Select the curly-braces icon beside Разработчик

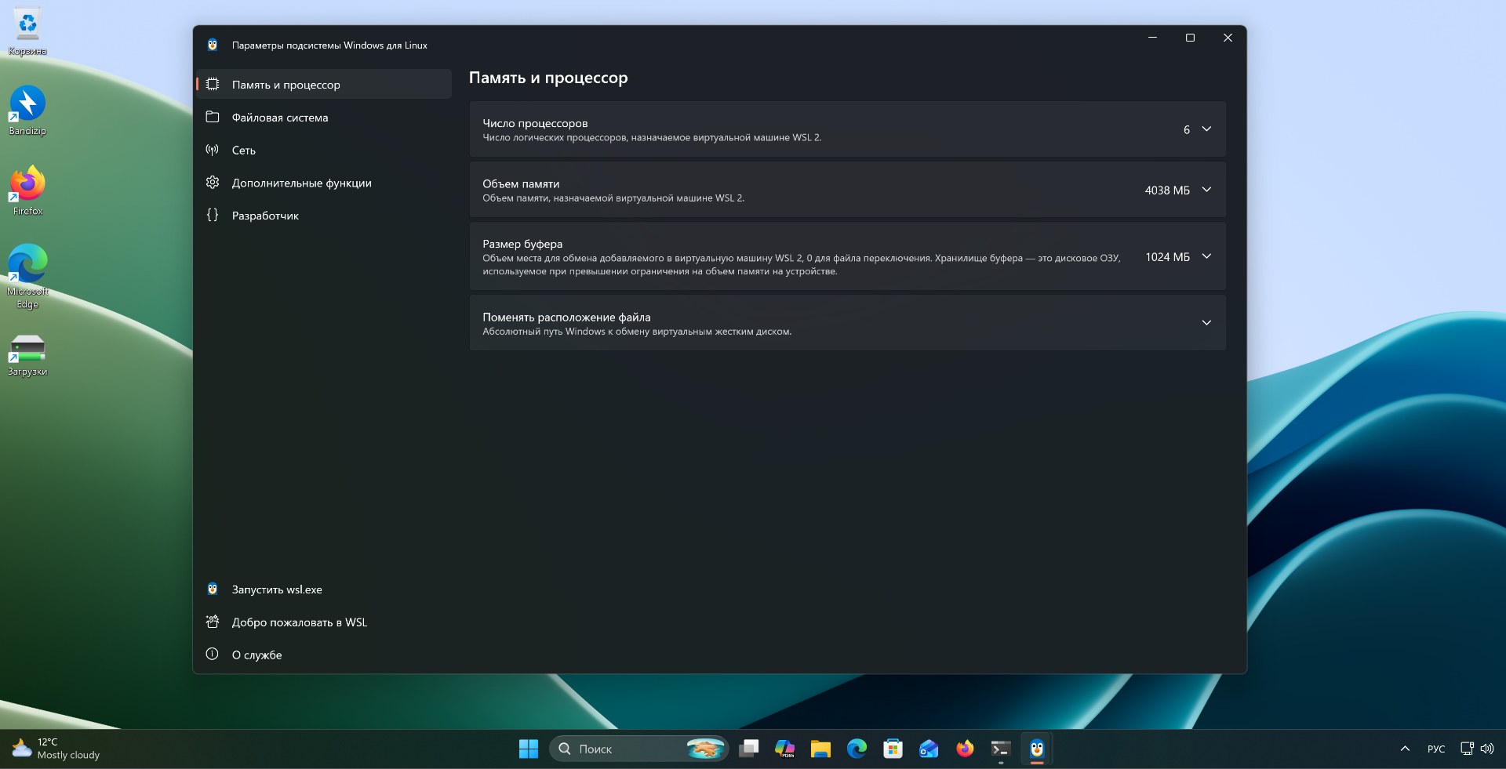pyautogui.click(x=212, y=216)
